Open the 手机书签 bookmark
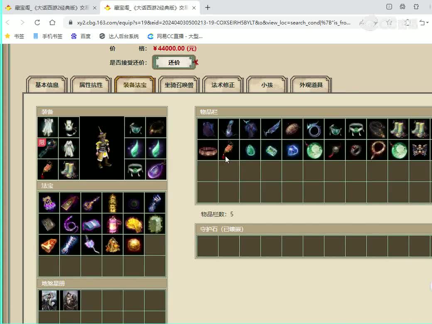The height and width of the screenshot is (324, 432). click(48, 36)
